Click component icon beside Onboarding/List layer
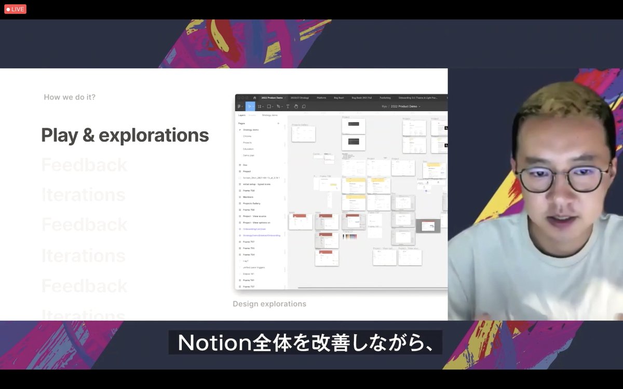The height and width of the screenshot is (389, 623). tap(240, 229)
